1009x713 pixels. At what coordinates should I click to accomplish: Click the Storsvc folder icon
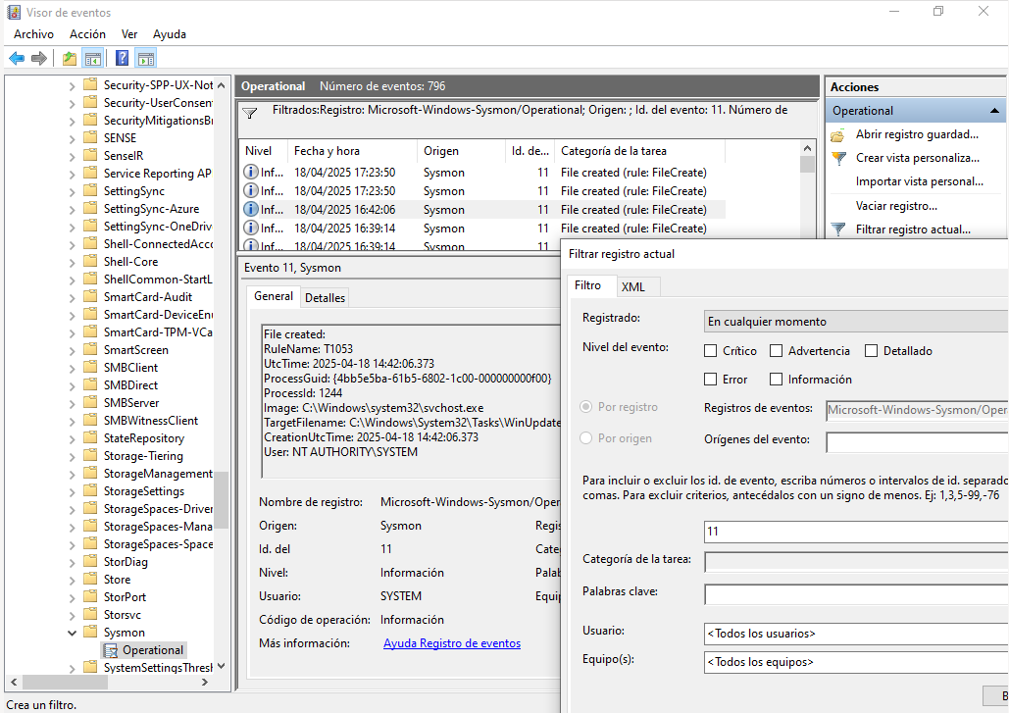(91, 615)
